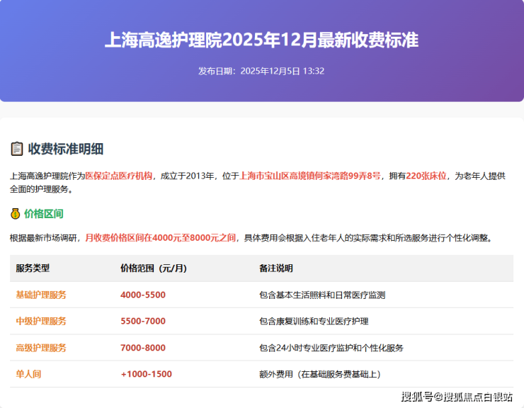Viewport: 524px width, 408px height.
Task: Click the red 医保定点医疗机构 highlighted text
Action: point(119,176)
